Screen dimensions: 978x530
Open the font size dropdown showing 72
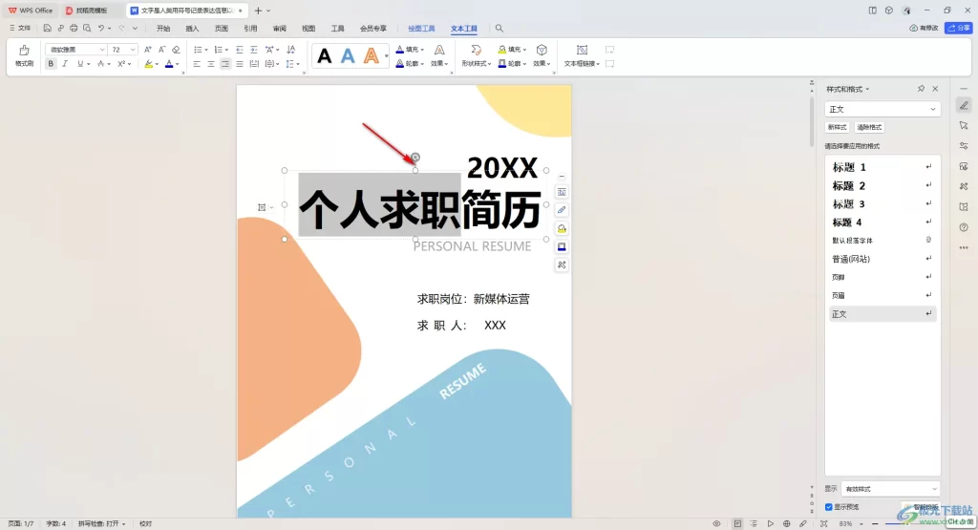(x=123, y=50)
